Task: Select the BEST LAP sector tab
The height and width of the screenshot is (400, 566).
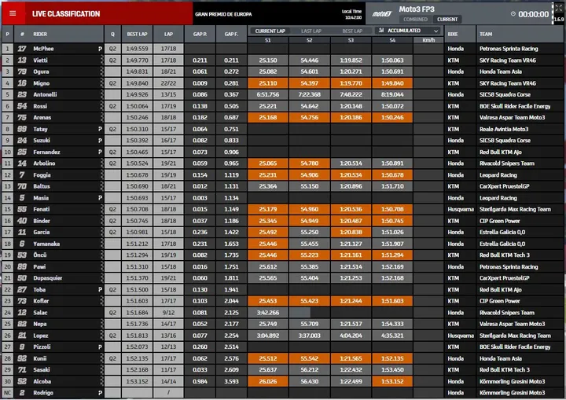Action: [352, 31]
